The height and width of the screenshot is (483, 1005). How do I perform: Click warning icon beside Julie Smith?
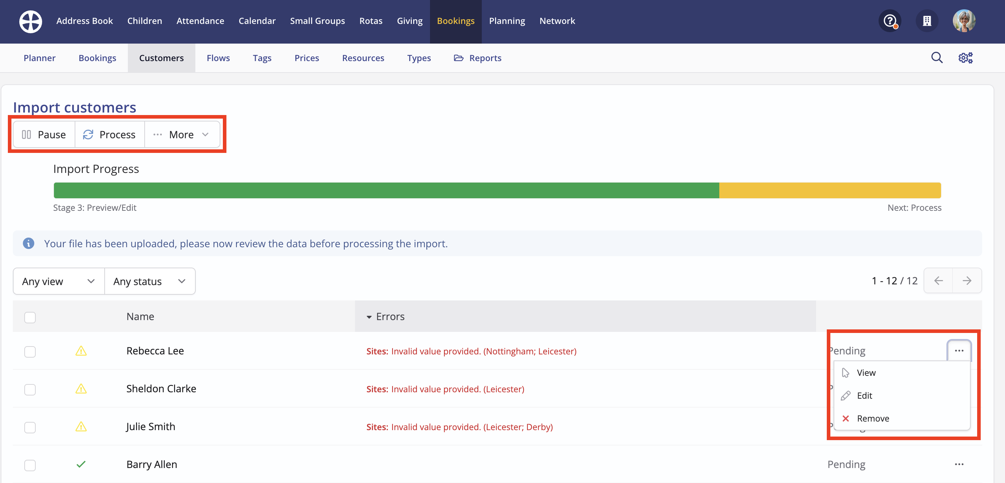[x=81, y=427]
